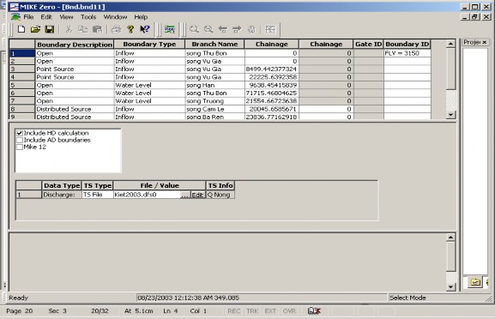Click the song Cam Le branch cell

pos(214,109)
